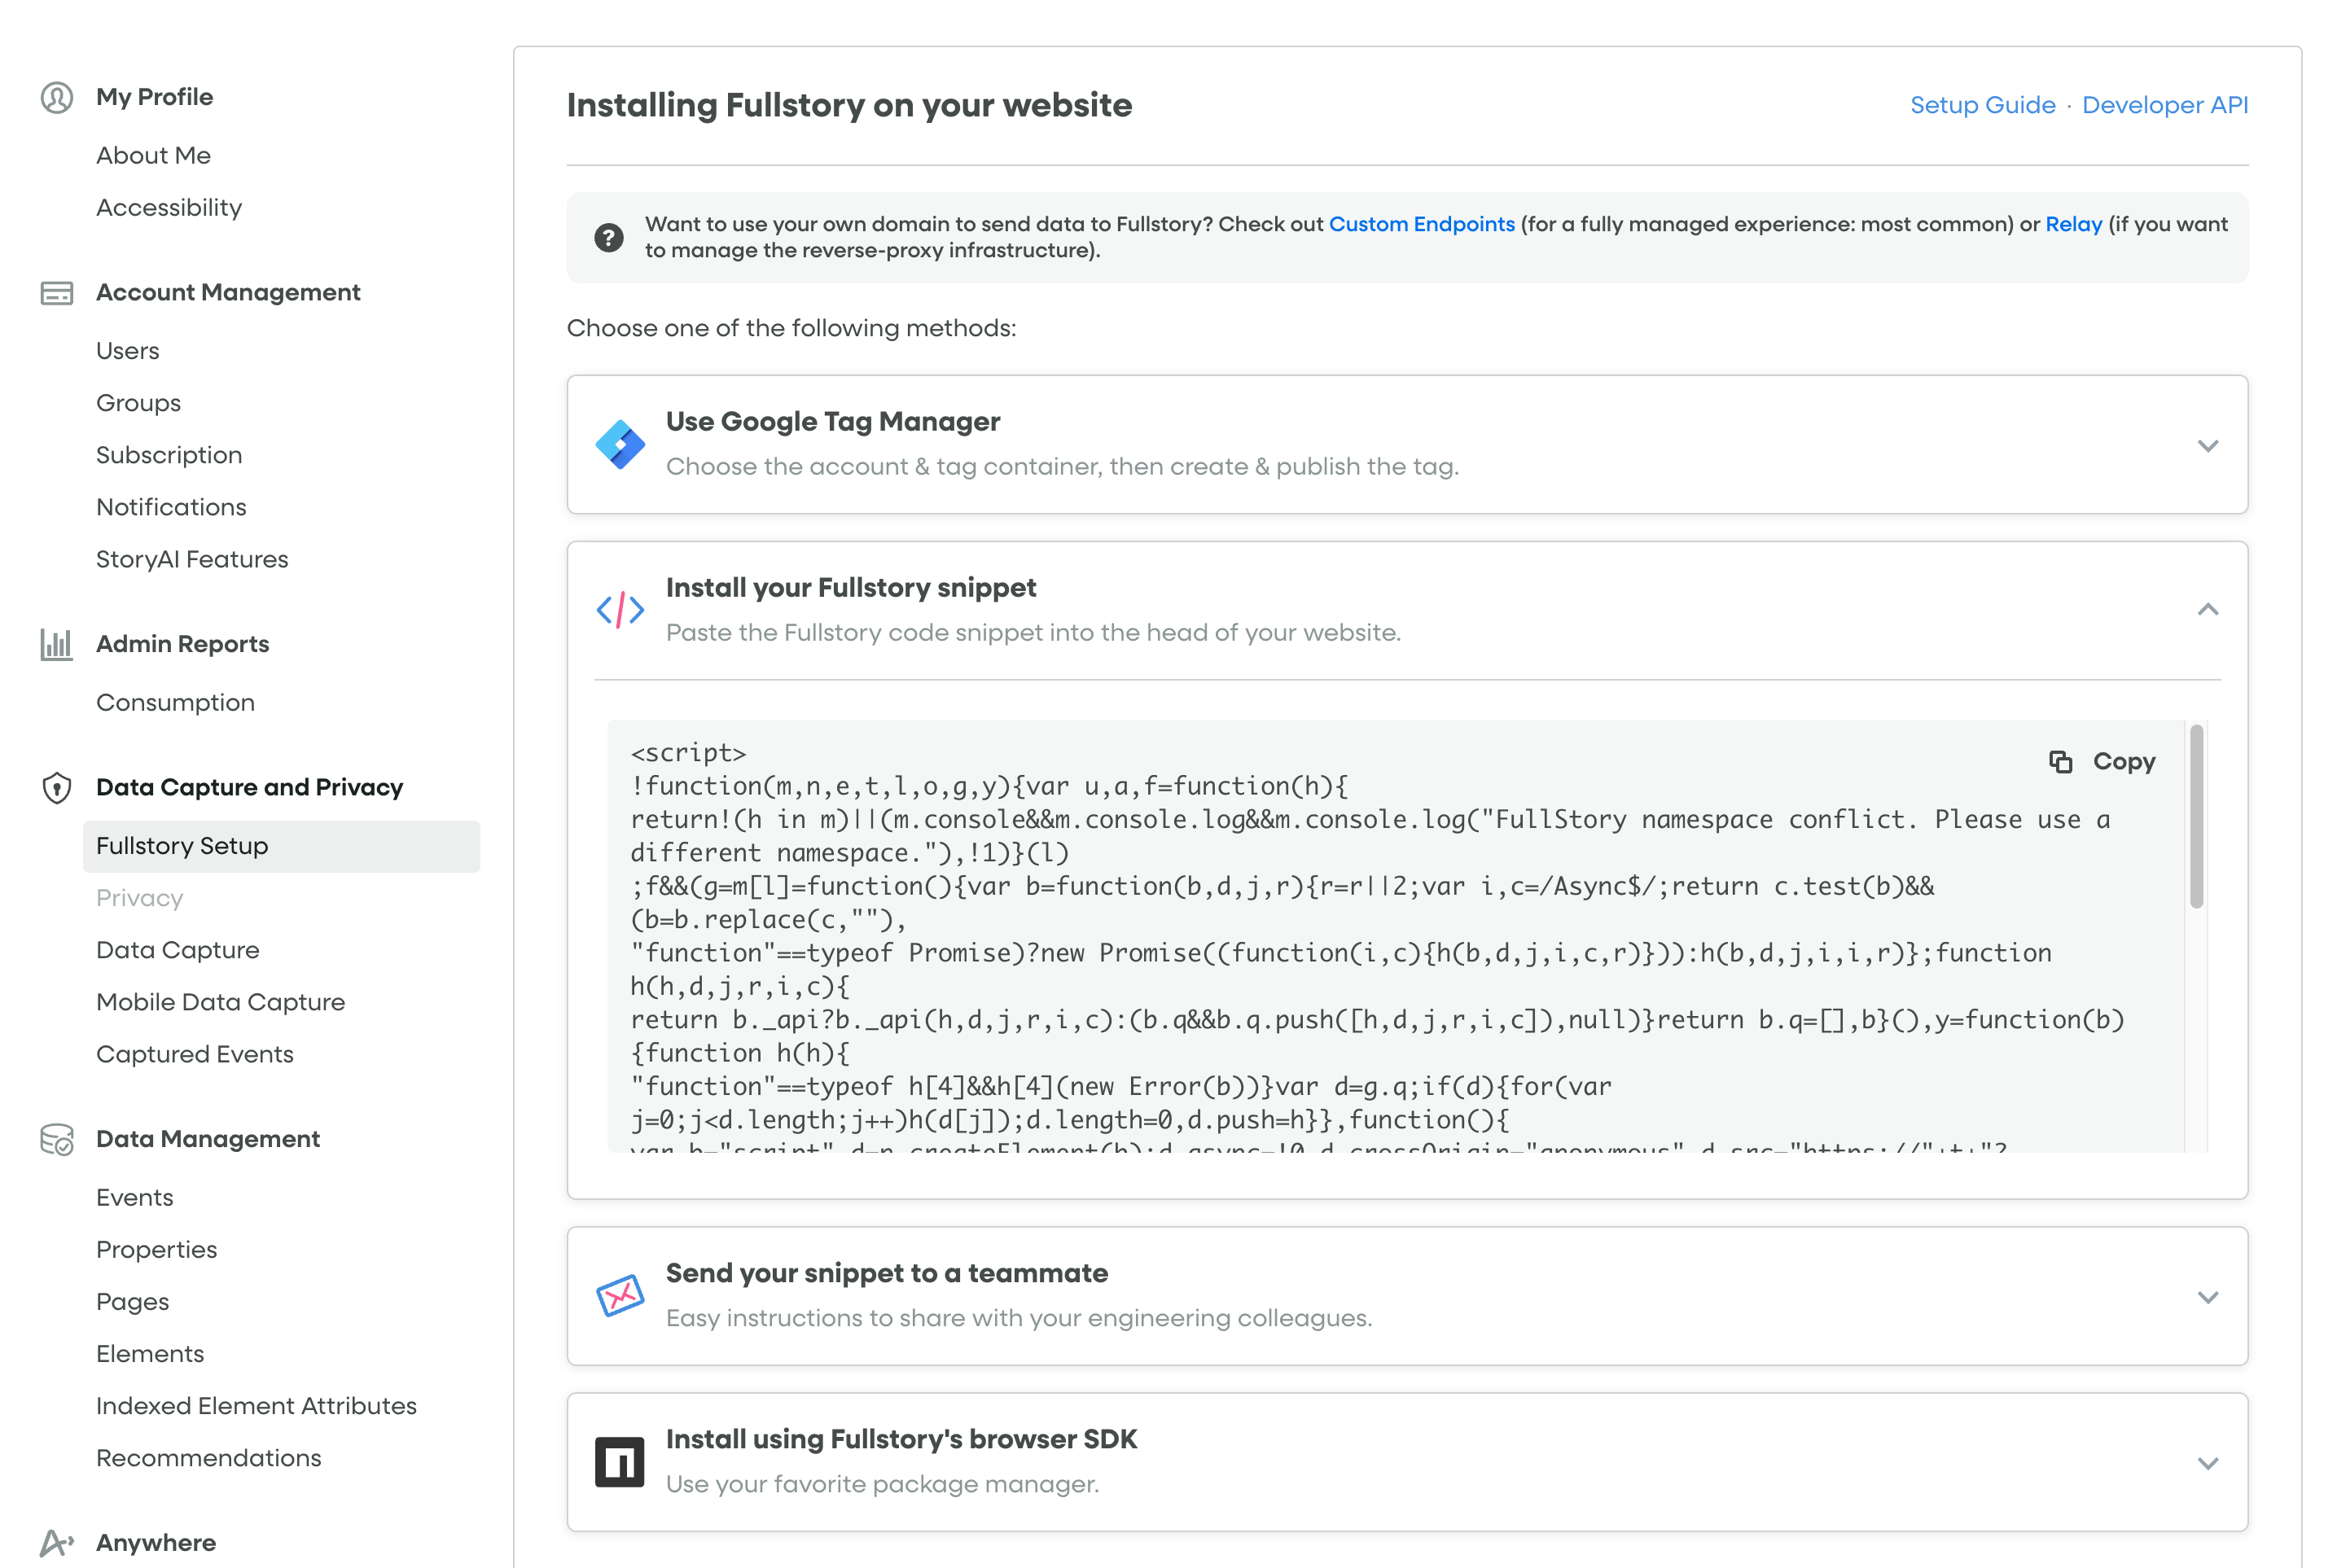Open Mobile Data Capture settings
This screenshot has height=1568, width=2337.
pyautogui.click(x=220, y=1002)
